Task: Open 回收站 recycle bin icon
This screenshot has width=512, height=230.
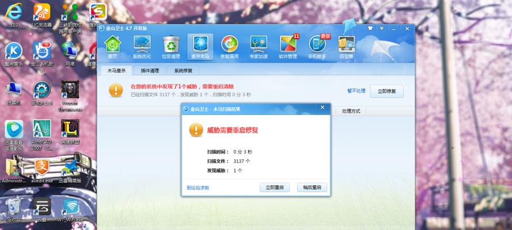Action: pyautogui.click(x=14, y=210)
